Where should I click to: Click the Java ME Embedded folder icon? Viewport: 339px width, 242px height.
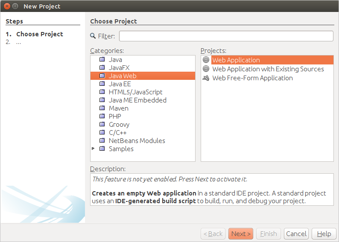(102, 100)
